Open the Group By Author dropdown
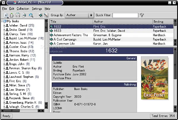The image size is (178, 120). click(x=79, y=15)
